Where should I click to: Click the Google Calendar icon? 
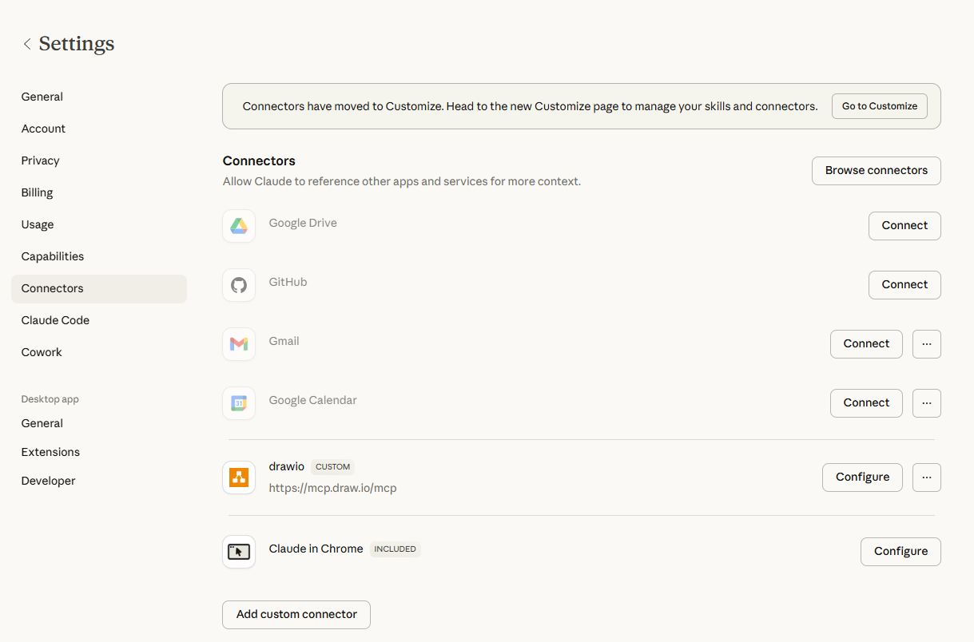[239, 403]
